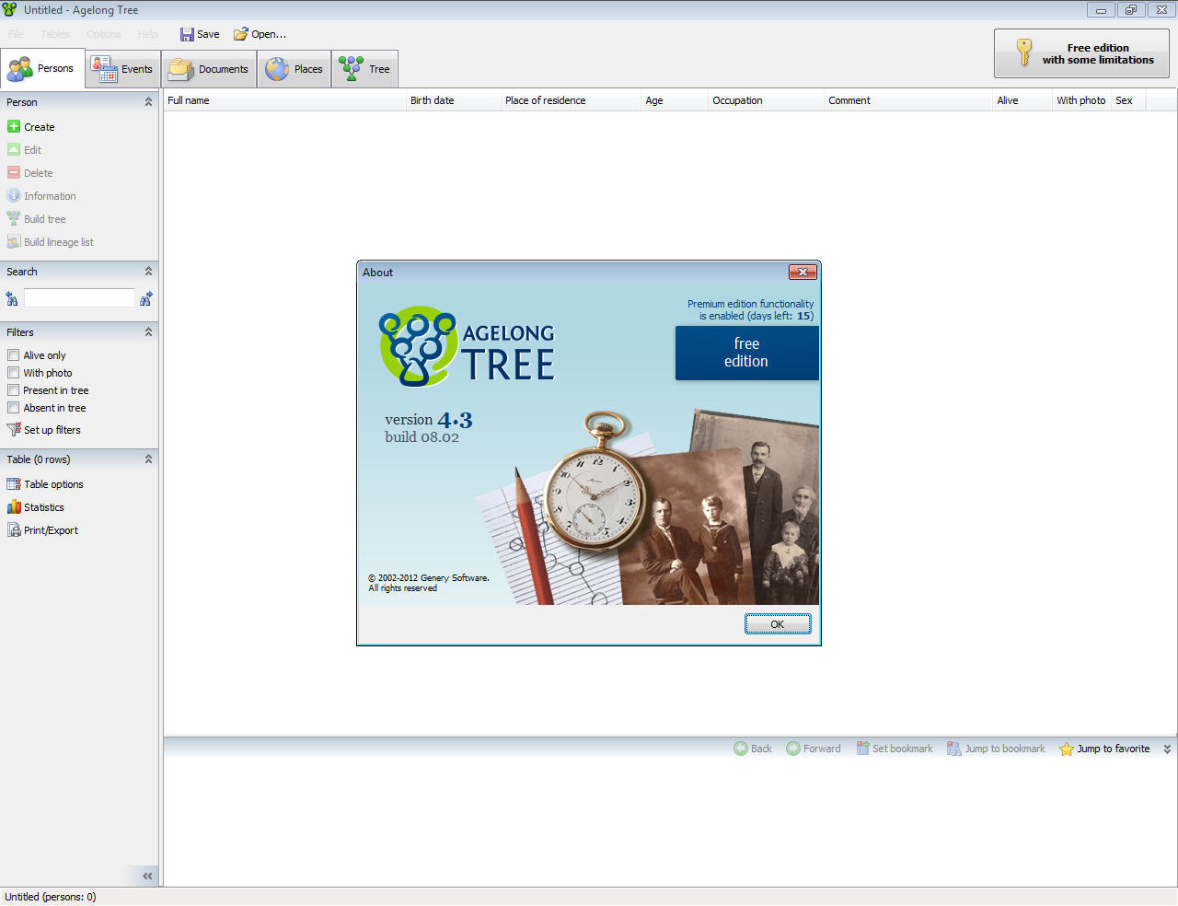The width and height of the screenshot is (1178, 906).
Task: Click the Statistics bar chart icon
Action: [14, 506]
